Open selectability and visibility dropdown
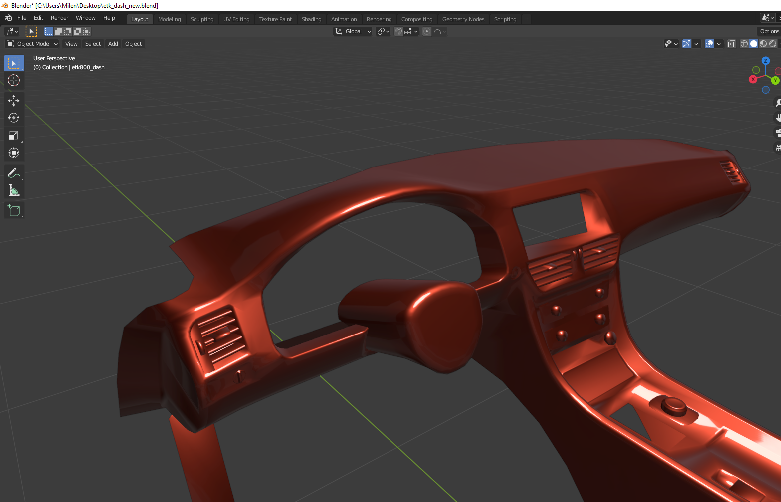Image resolution: width=781 pixels, height=502 pixels. (671, 44)
